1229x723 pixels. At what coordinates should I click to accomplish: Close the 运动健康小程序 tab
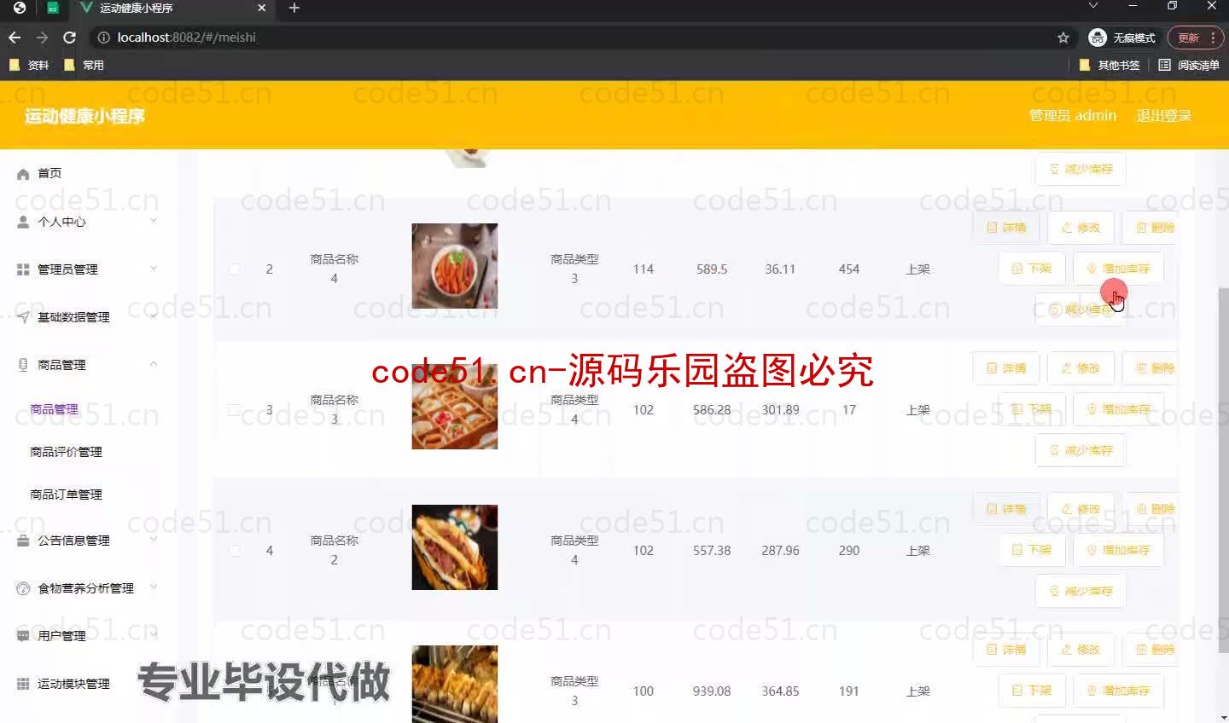(x=262, y=8)
